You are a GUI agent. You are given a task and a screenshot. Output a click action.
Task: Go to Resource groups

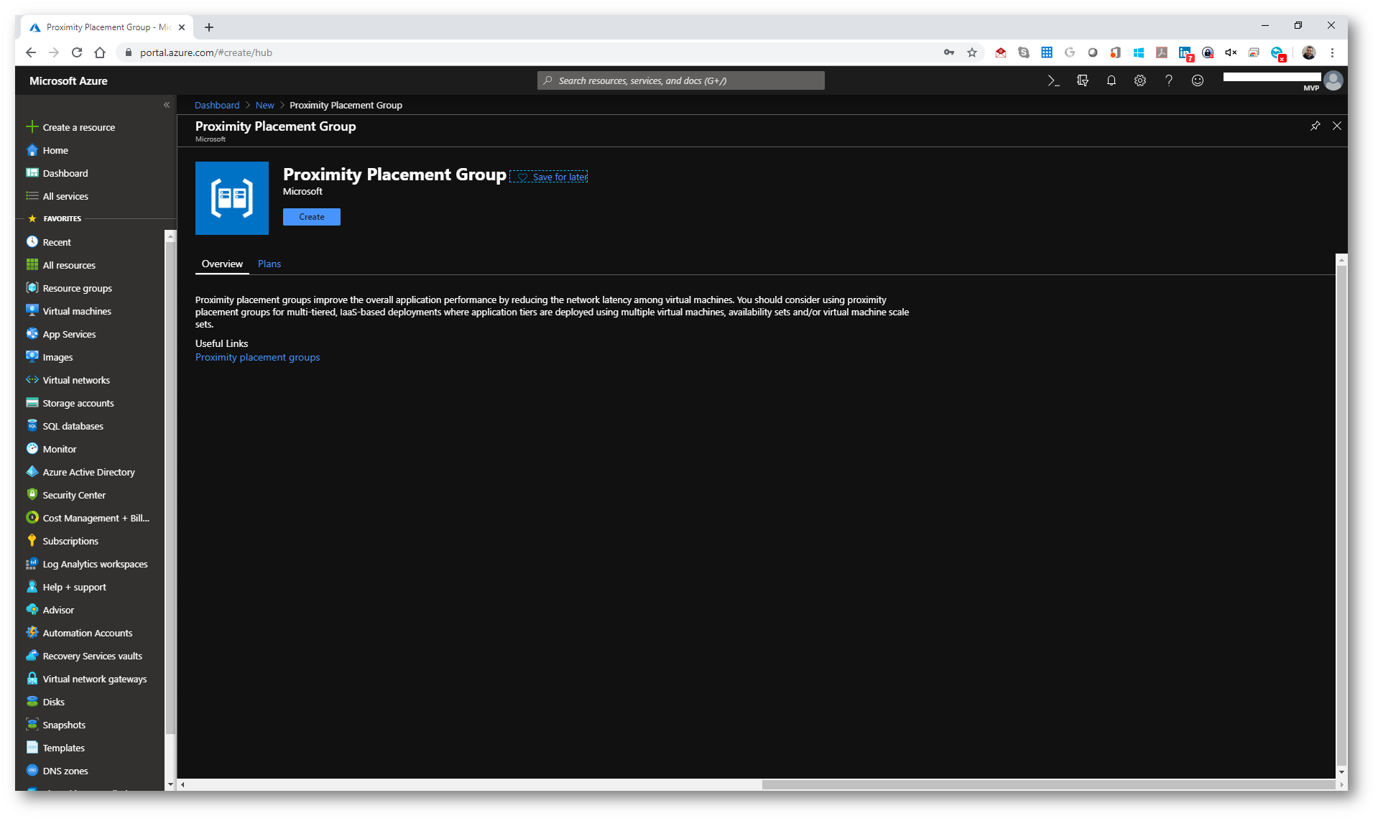pyautogui.click(x=77, y=288)
